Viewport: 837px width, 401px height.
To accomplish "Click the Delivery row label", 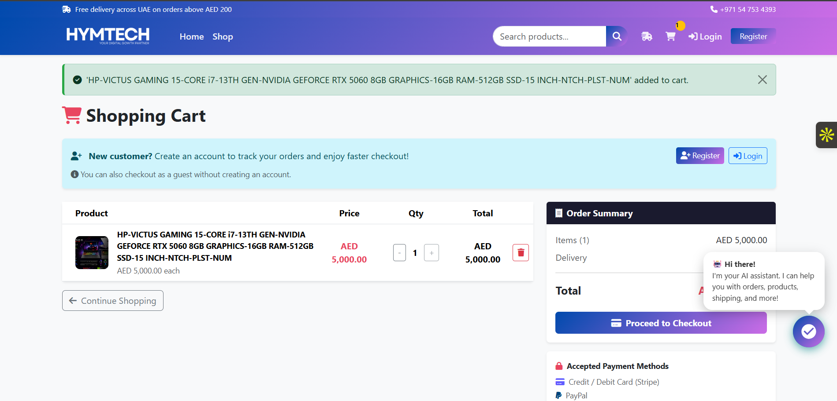I will coord(571,258).
